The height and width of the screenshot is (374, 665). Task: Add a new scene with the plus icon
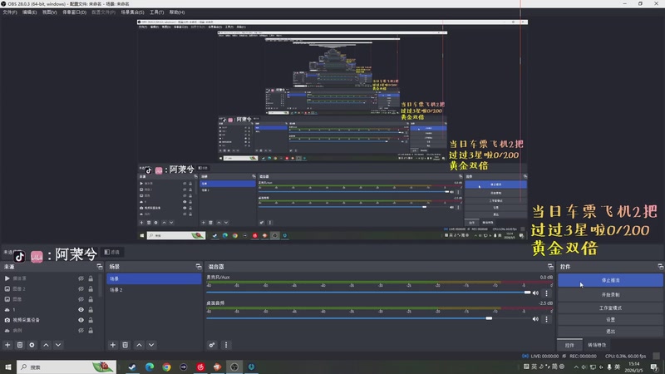[x=113, y=345]
